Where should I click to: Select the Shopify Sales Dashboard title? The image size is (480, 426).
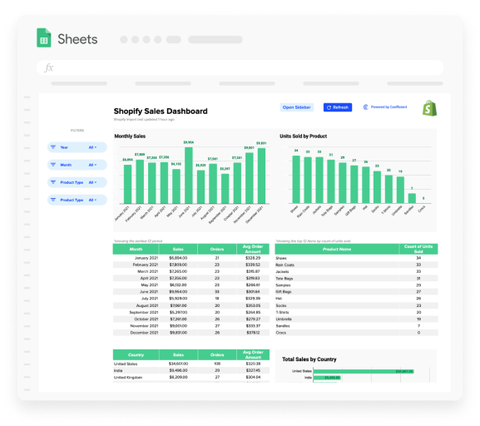pyautogui.click(x=161, y=111)
